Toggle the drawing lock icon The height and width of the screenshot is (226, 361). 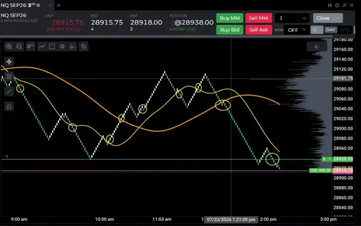coord(9,107)
